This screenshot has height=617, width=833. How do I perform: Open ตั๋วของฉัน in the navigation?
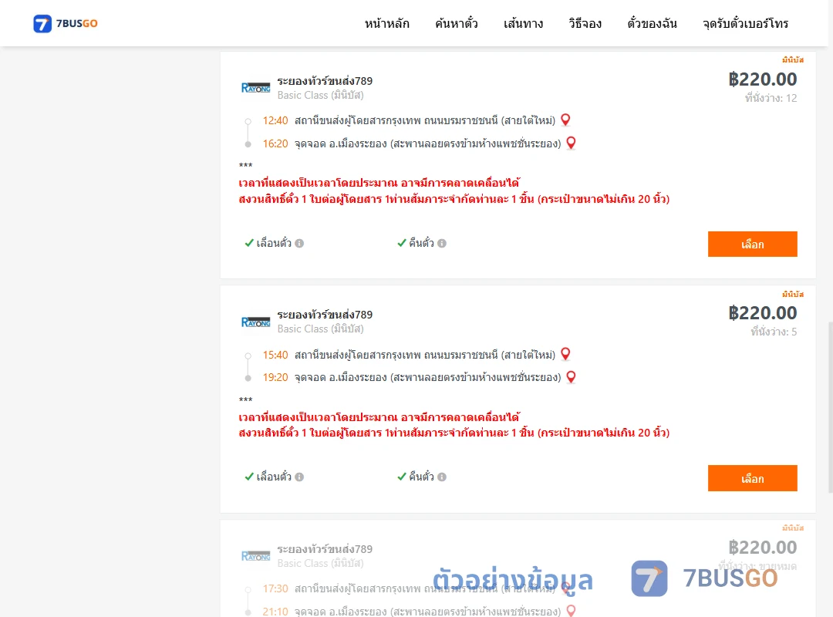pyautogui.click(x=652, y=23)
